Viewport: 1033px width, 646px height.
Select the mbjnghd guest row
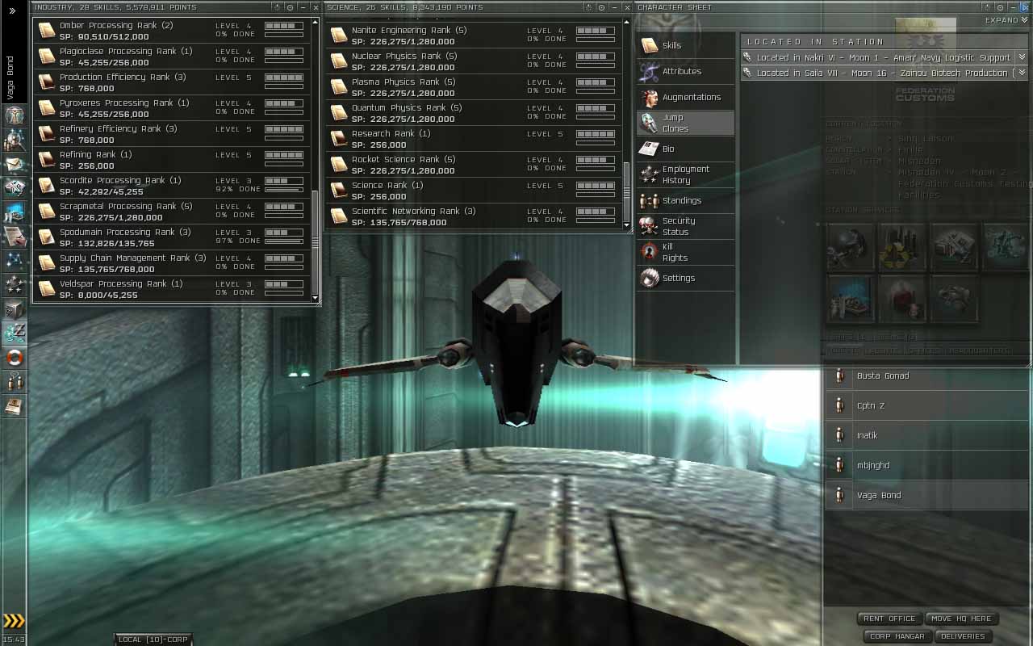tap(926, 466)
